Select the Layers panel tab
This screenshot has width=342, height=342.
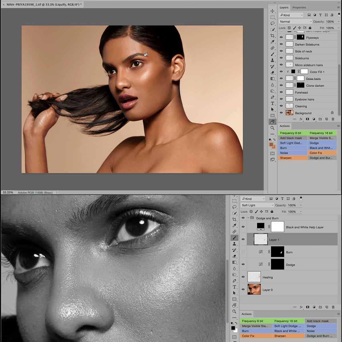point(284,7)
